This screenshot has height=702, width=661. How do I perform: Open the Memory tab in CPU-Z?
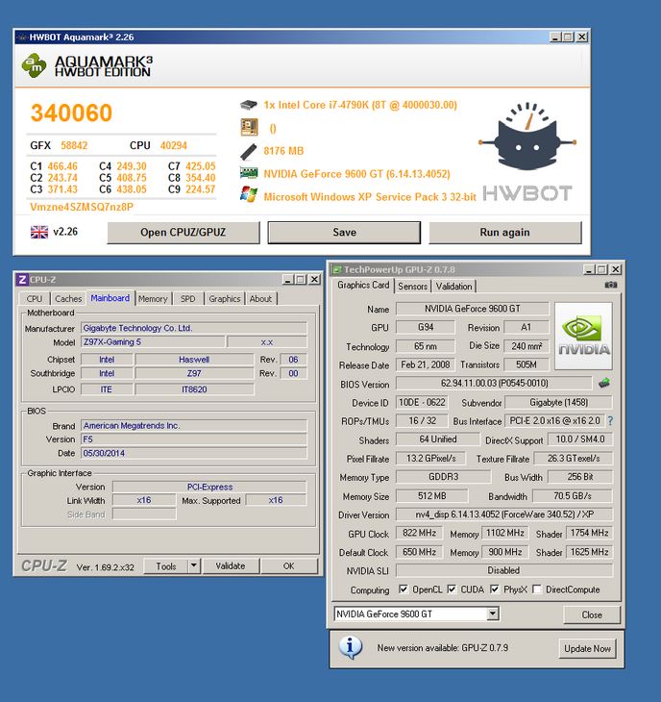153,299
